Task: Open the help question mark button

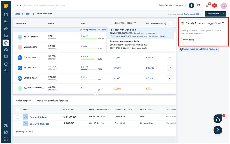Action: pyautogui.click(x=218, y=130)
